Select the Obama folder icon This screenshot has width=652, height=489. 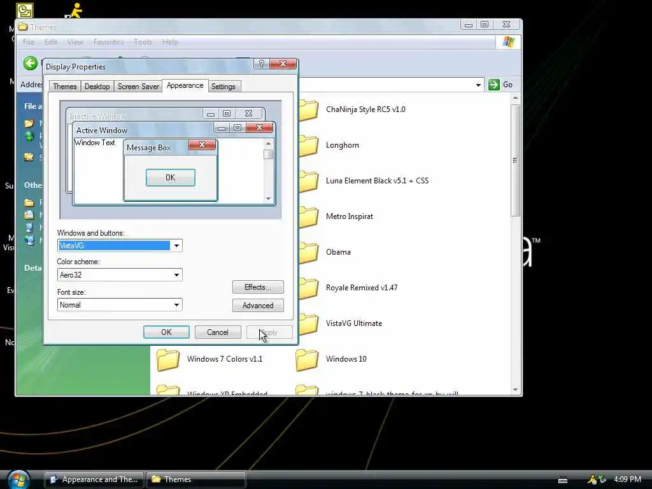pos(309,253)
